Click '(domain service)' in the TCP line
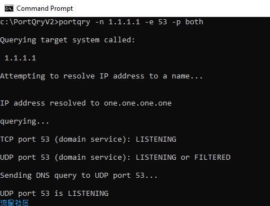The width and height of the screenshot is (270, 206). (90, 139)
